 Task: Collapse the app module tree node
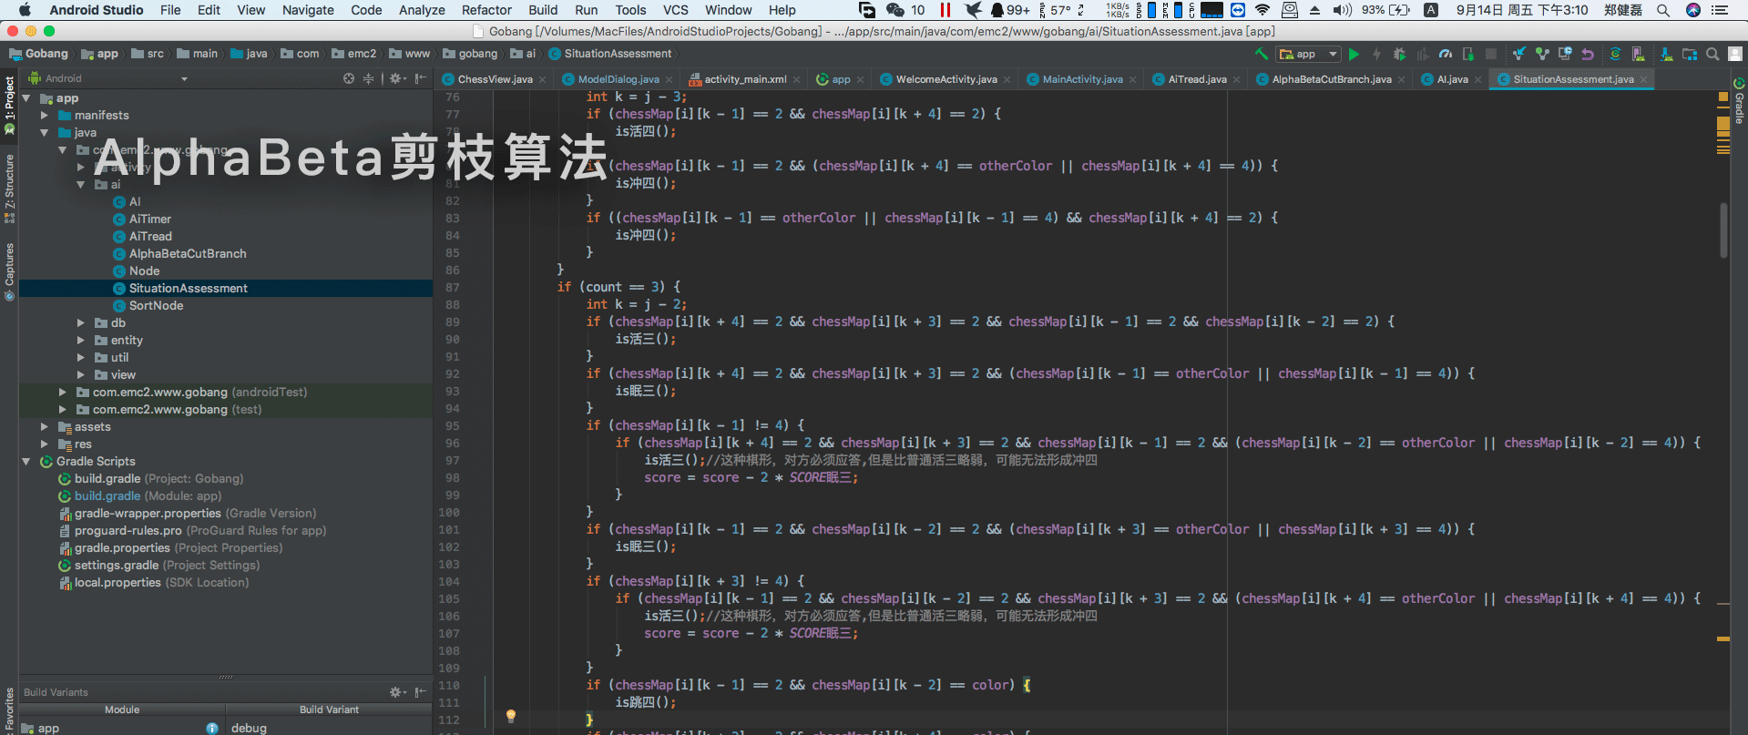pos(26,97)
